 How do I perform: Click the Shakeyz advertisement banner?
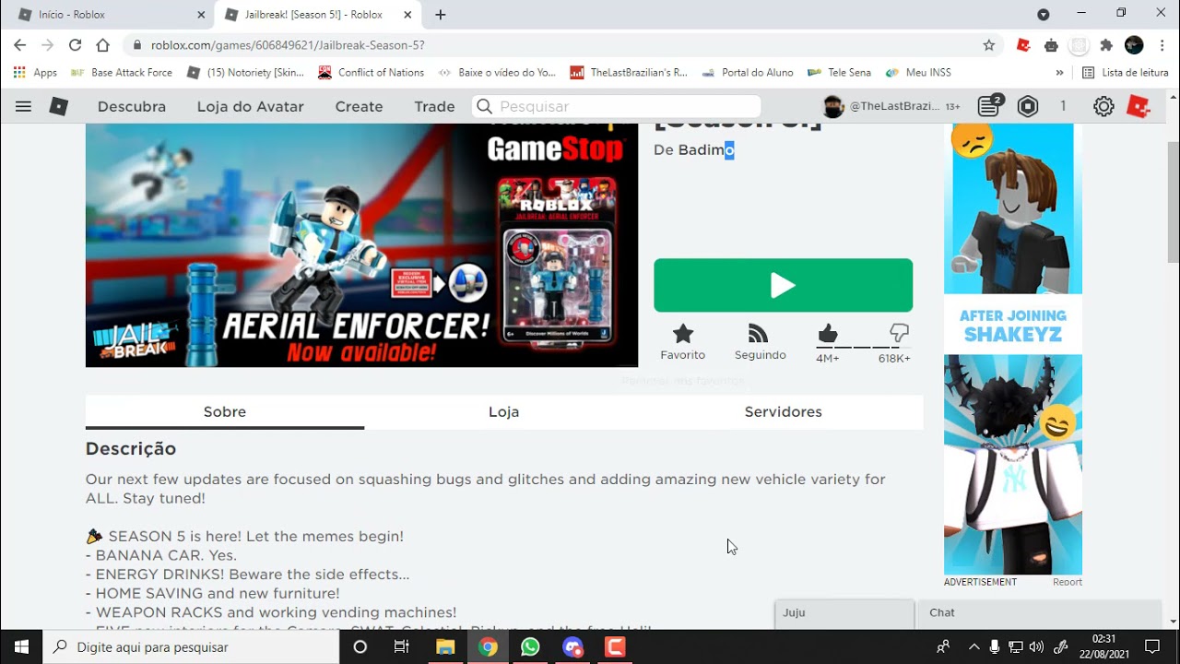pyautogui.click(x=1013, y=349)
